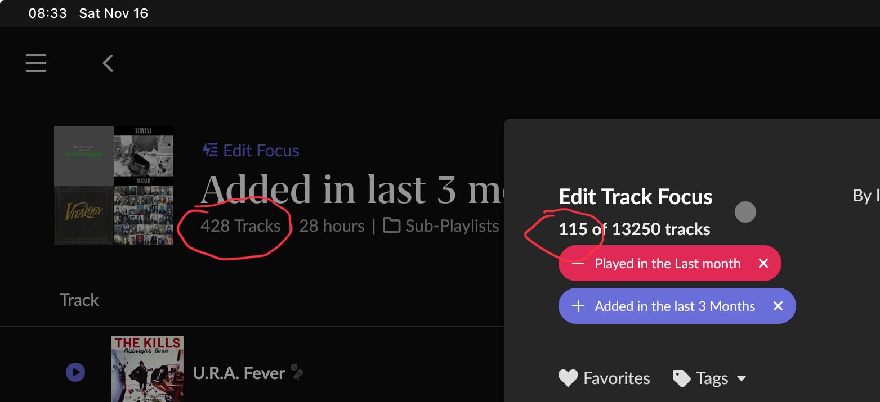The height and width of the screenshot is (402, 880).
Task: Click the Edit Focus icon
Action: tap(210, 150)
